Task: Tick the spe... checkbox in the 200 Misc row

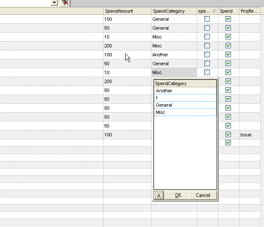Action: coord(207,45)
